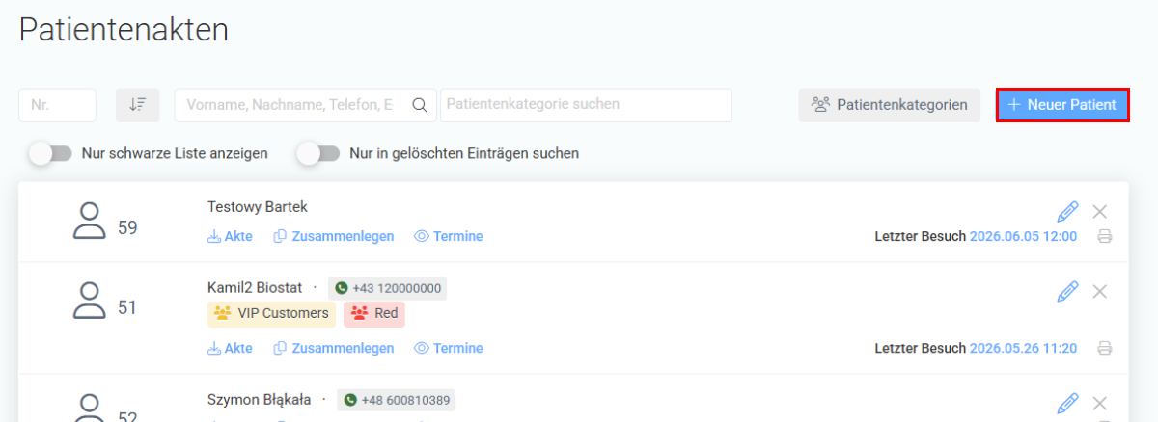
Task: Print Kamil2 Biostat record via printer icon
Action: [x=1105, y=348]
